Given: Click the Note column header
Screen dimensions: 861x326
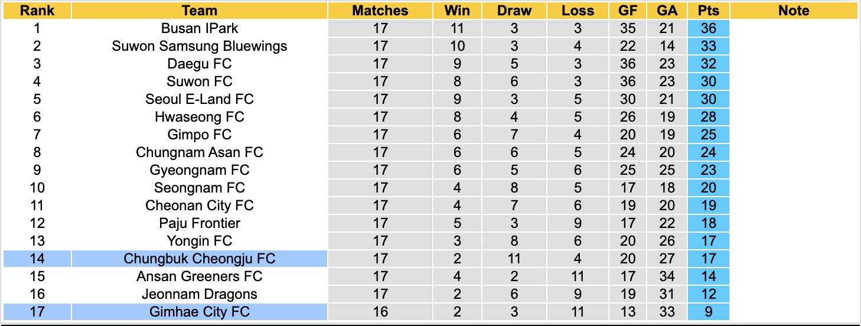Looking at the screenshot, I should coord(794,11).
